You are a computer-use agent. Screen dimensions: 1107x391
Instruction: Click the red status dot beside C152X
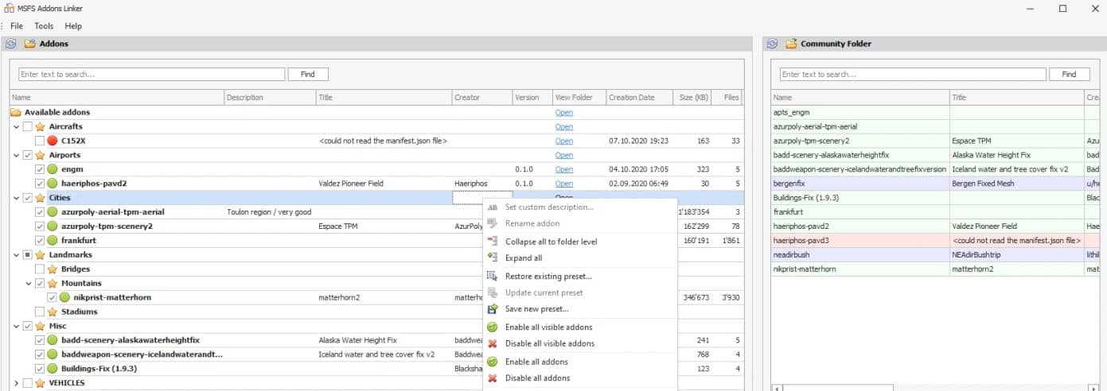coord(52,141)
